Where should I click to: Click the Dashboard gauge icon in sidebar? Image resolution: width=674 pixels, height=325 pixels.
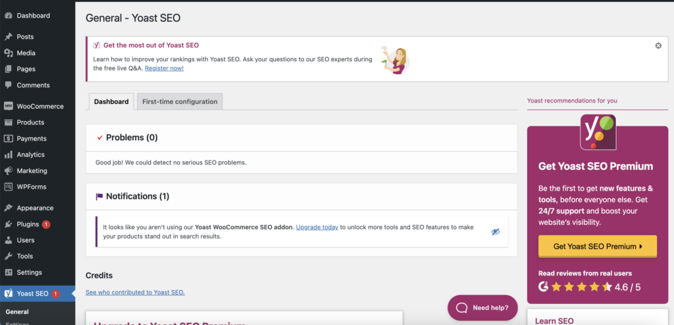click(x=9, y=15)
